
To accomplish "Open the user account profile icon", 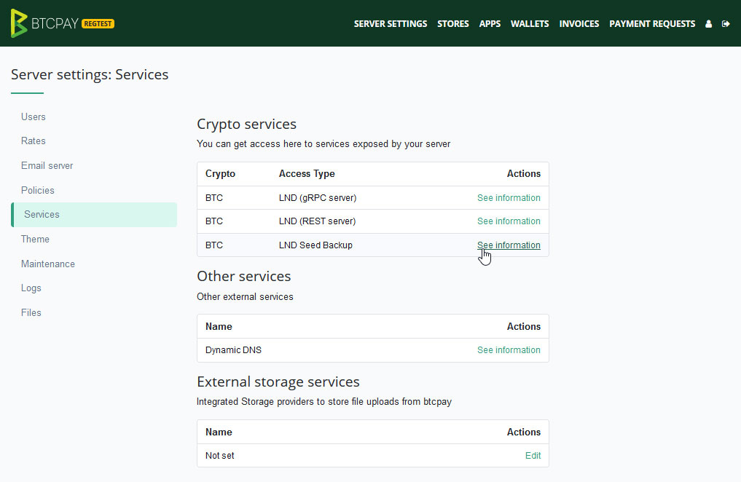I will pos(707,23).
